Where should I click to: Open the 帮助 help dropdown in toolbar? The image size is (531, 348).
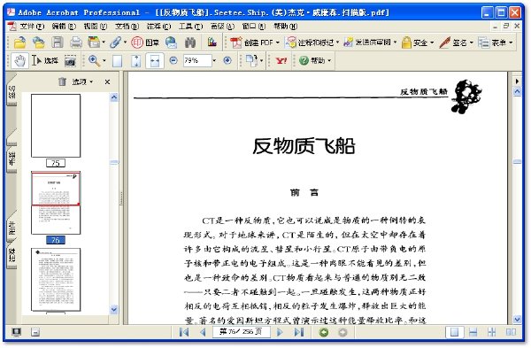[x=315, y=60]
